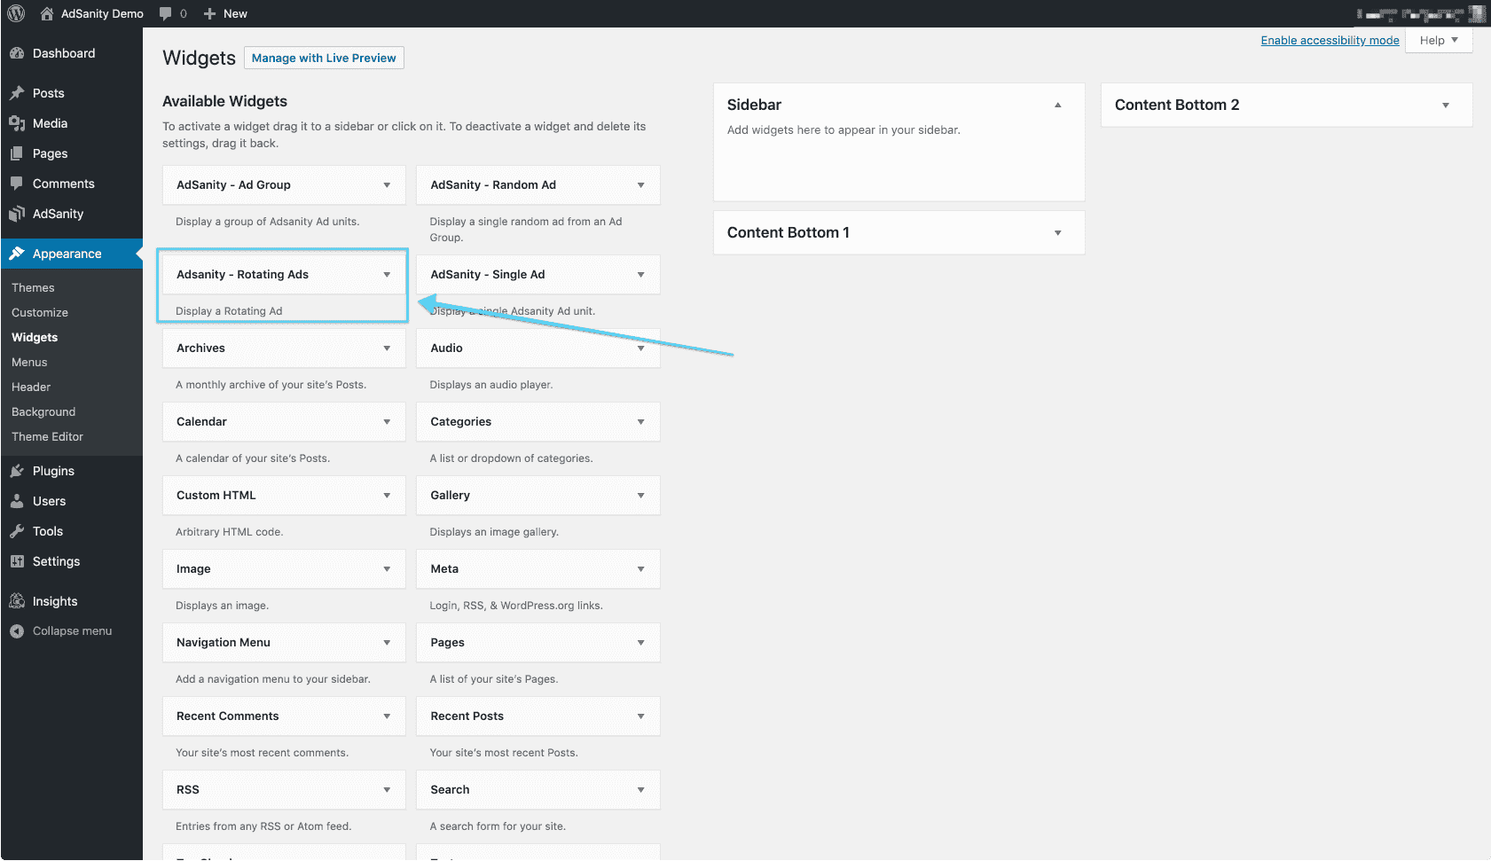Click 'Add widgets here to appear' sidebar text

point(844,130)
